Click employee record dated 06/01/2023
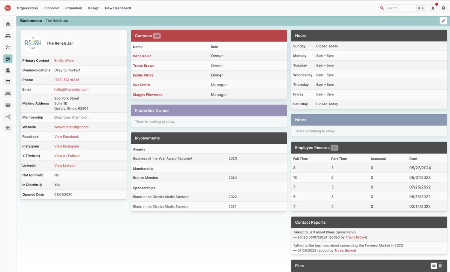 click(369, 178)
